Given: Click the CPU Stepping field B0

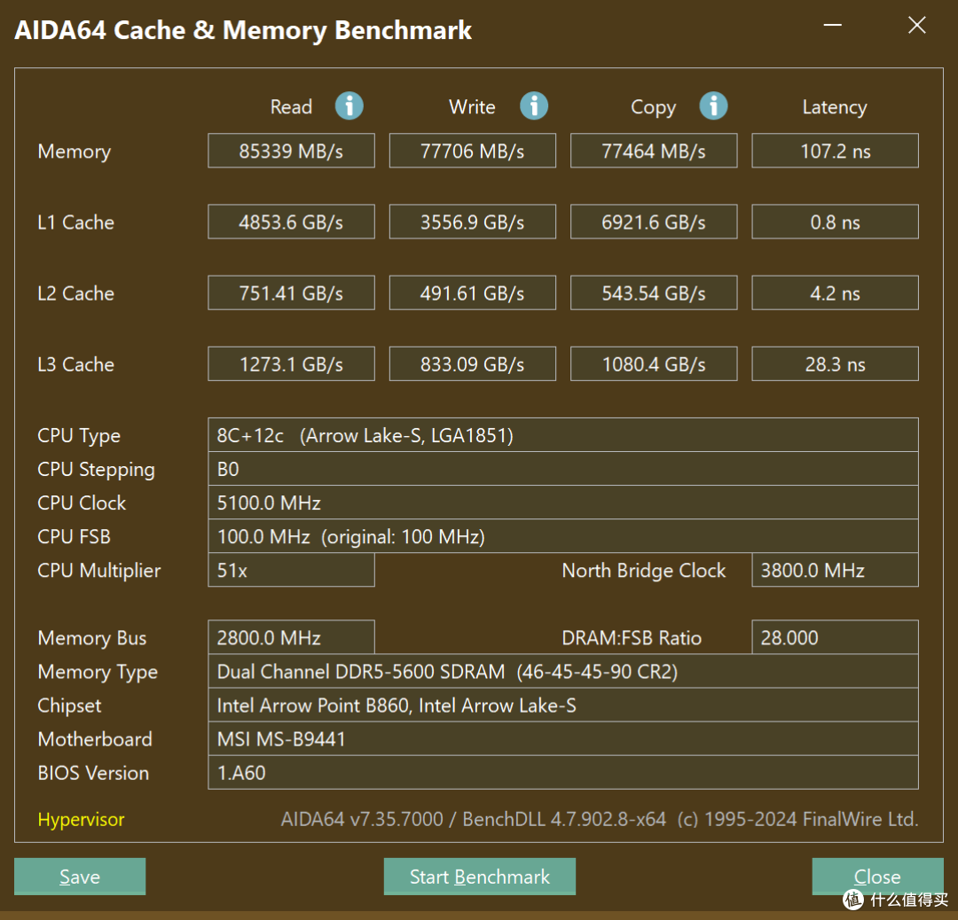Looking at the screenshot, I should [562, 469].
